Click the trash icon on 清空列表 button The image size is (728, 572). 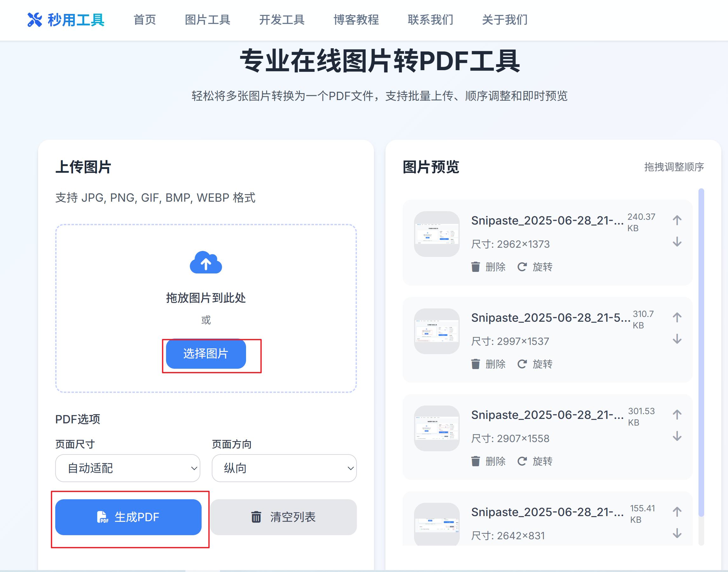(256, 517)
